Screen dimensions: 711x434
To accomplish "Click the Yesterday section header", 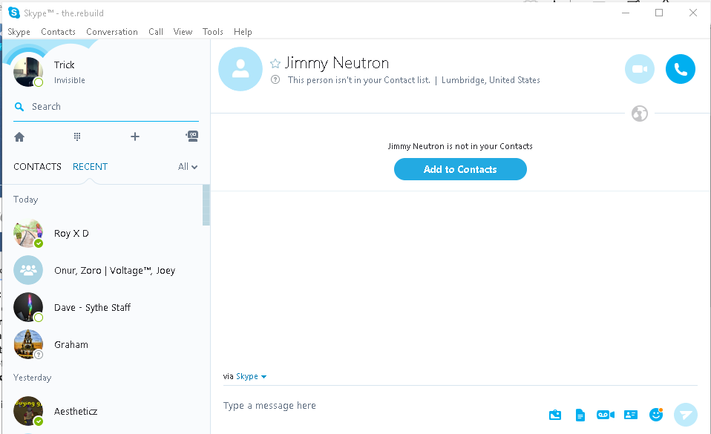I will [32, 378].
